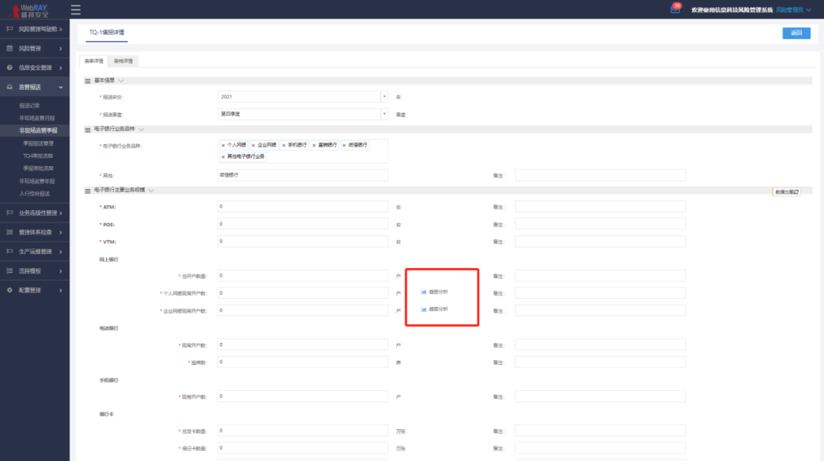Viewport: 824px width, 461px height.
Task: Remove the 其他电子银行业务 tag via its x
Action: click(x=223, y=156)
